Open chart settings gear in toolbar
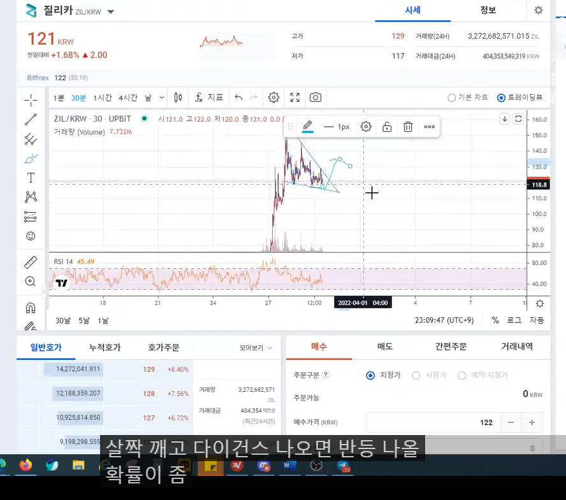 click(x=273, y=97)
